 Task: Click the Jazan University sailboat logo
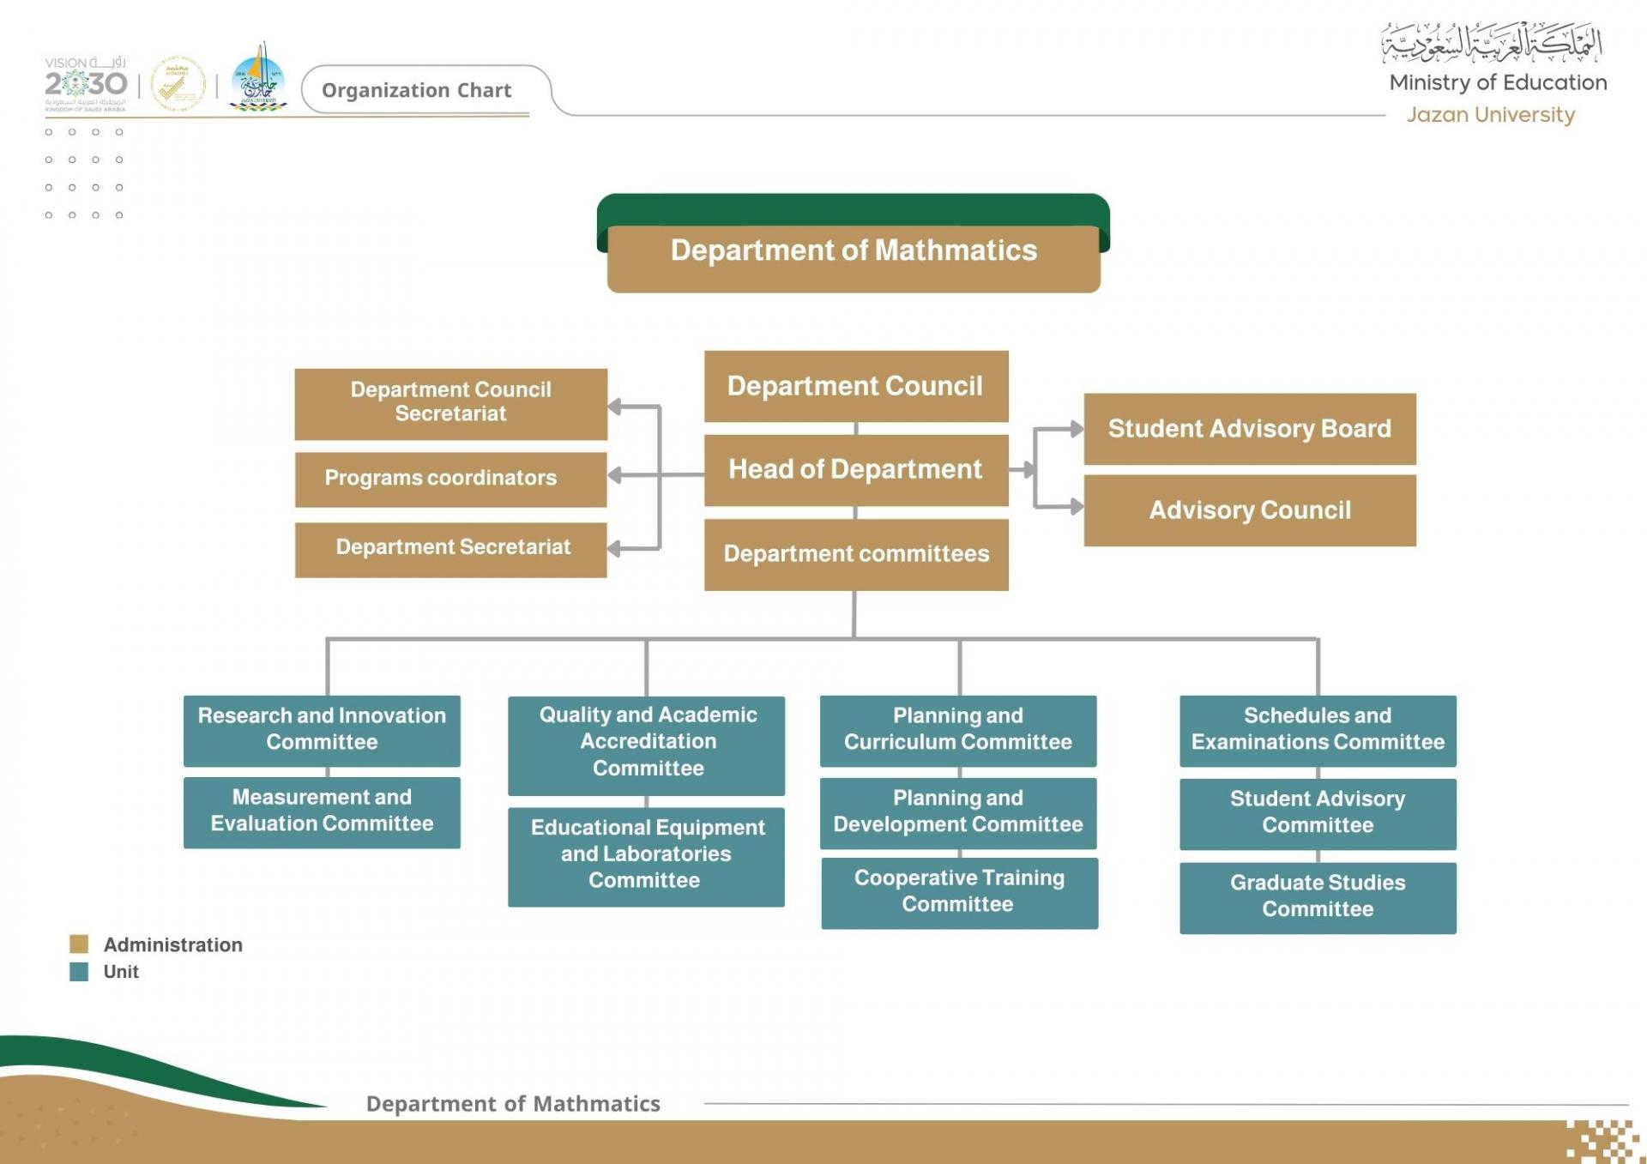[258, 79]
